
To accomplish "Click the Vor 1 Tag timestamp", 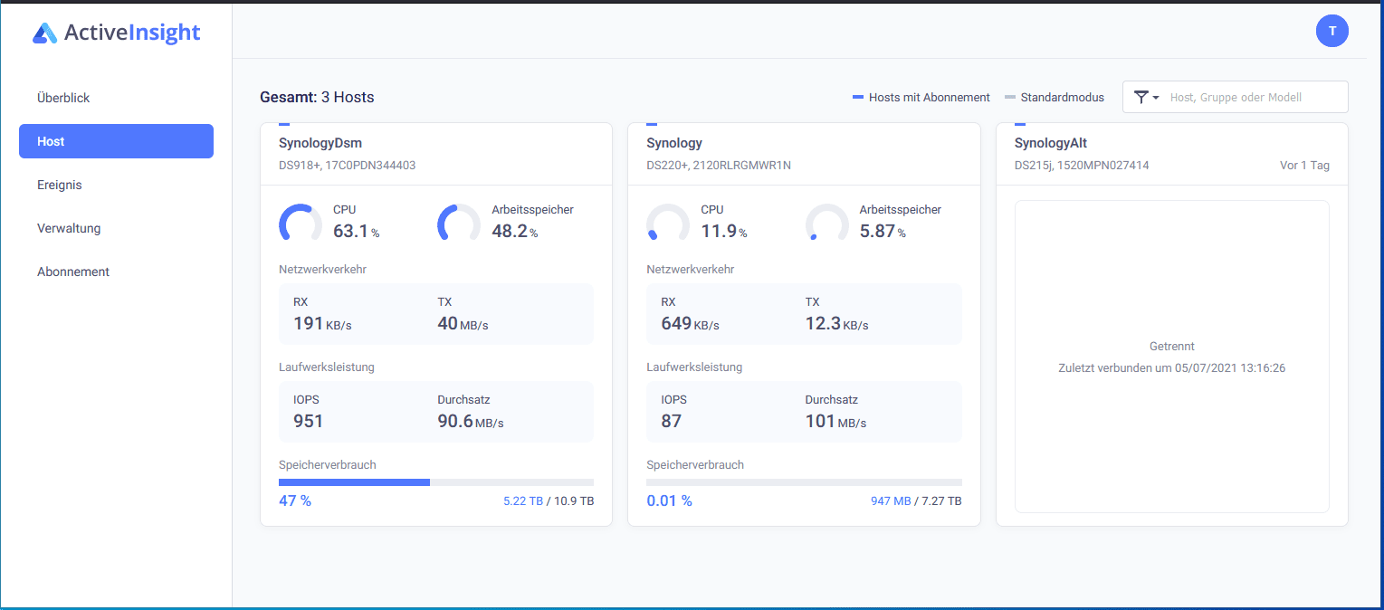I will tap(1304, 166).
